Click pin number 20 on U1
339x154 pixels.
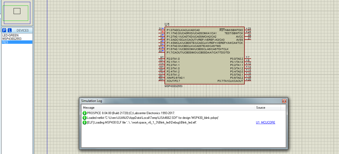[x=249, y=79]
